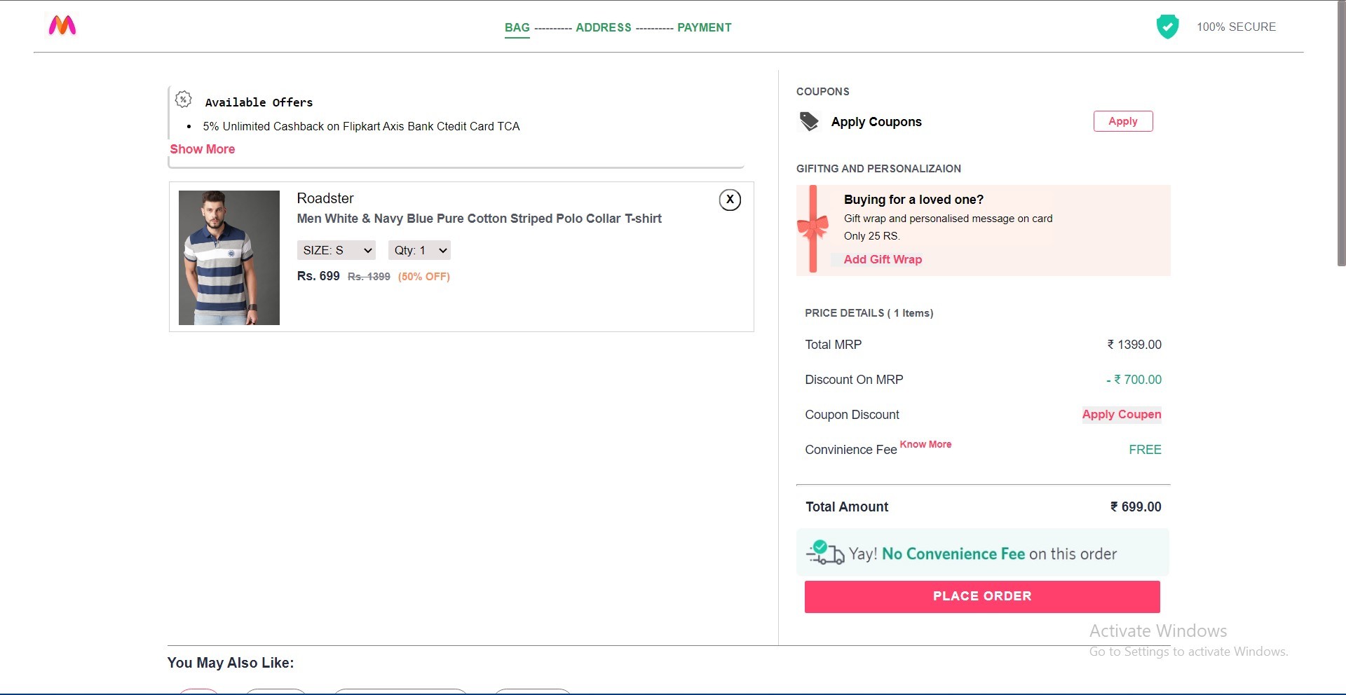Click the page vertical scrollbar
Image resolution: width=1346 pixels, height=695 pixels.
point(1341,133)
